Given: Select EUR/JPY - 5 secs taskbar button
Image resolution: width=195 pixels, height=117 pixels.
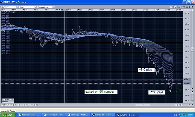Looking at the screenshot, I should pyautogui.click(x=127, y=115).
